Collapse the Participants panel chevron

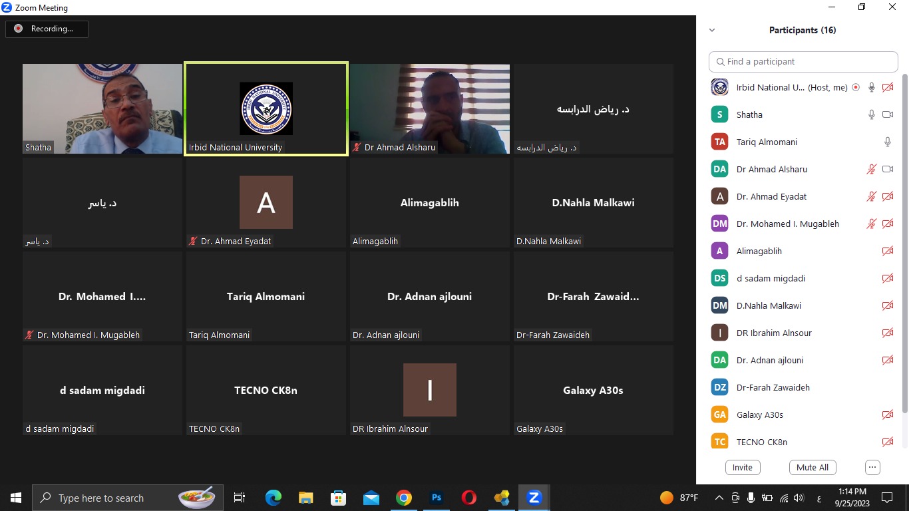(712, 30)
